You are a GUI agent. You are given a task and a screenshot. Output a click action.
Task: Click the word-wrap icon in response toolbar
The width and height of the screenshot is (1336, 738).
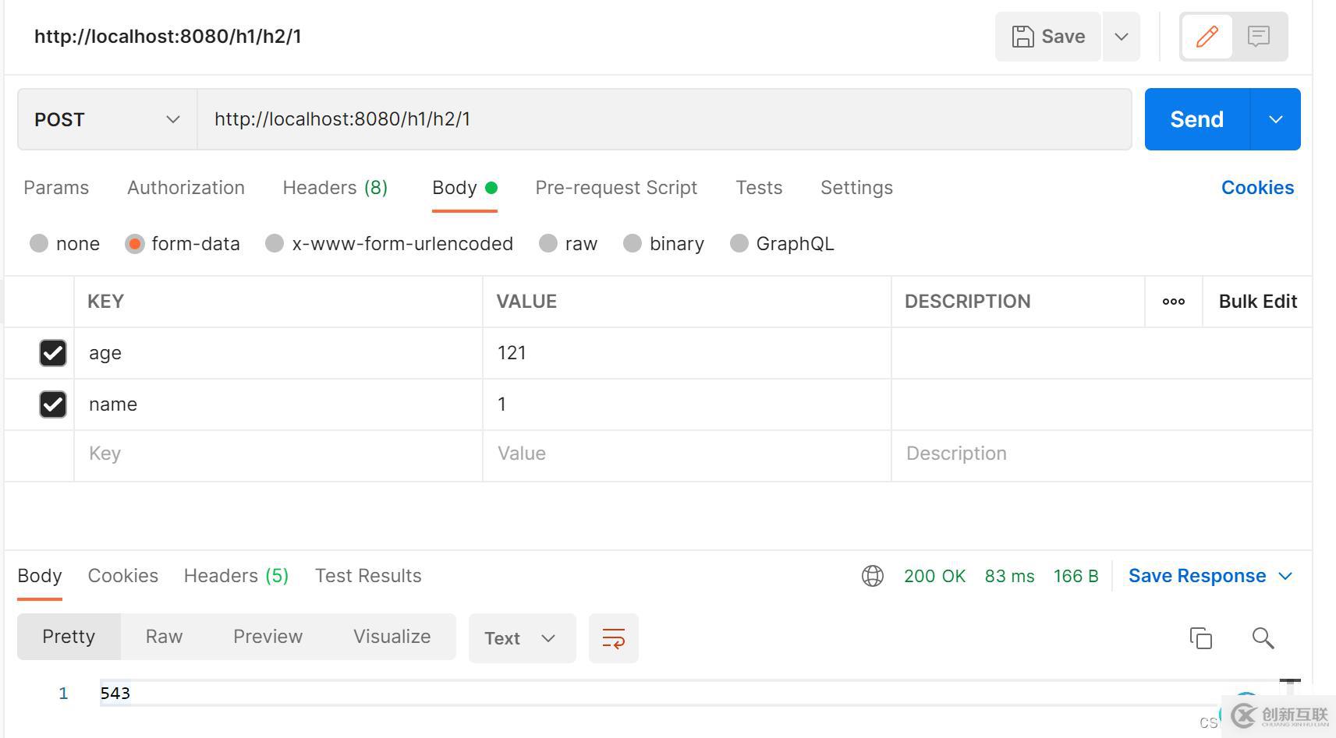(x=614, y=638)
